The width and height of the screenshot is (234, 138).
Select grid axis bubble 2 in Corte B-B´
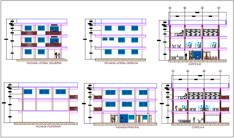click(x=202, y=8)
